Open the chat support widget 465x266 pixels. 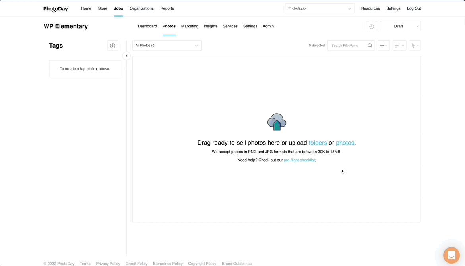[451, 255]
